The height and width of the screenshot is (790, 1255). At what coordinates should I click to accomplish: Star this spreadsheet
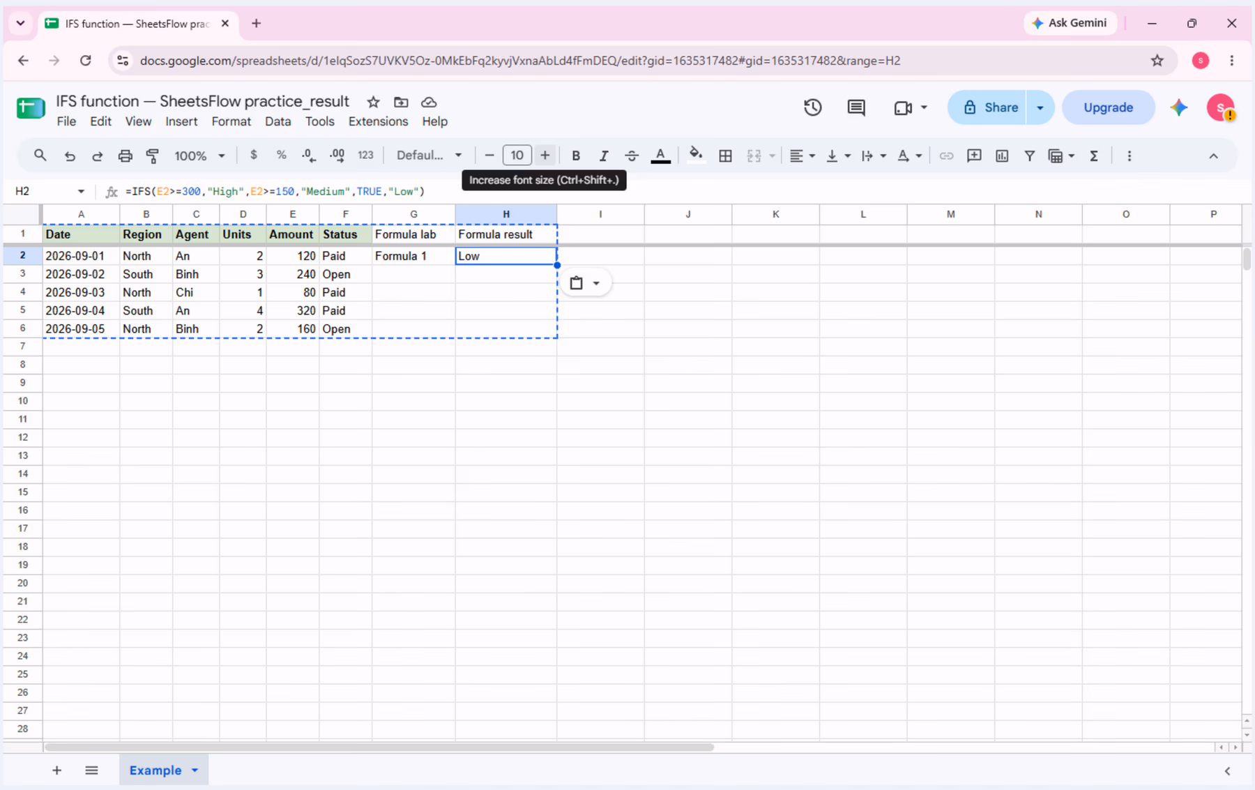374,102
